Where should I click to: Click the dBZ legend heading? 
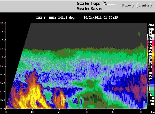(x=151, y=25)
